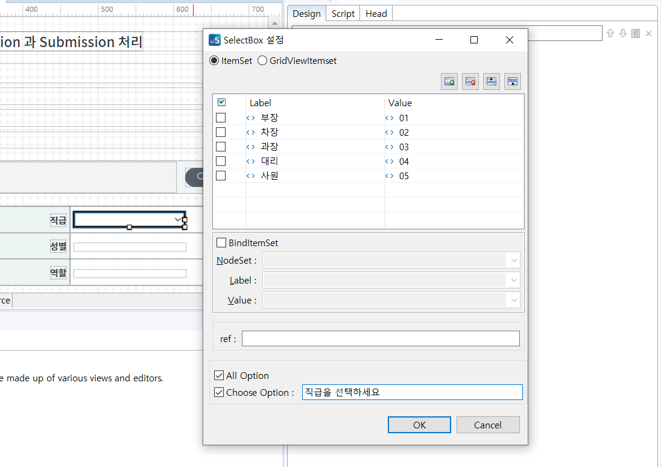This screenshot has width=661, height=467.
Task: Click the canvas vertical scrollbar up arrow
Action: (274, 23)
